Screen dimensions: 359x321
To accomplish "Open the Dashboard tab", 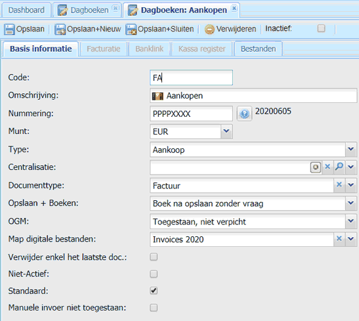I will 26,10.
